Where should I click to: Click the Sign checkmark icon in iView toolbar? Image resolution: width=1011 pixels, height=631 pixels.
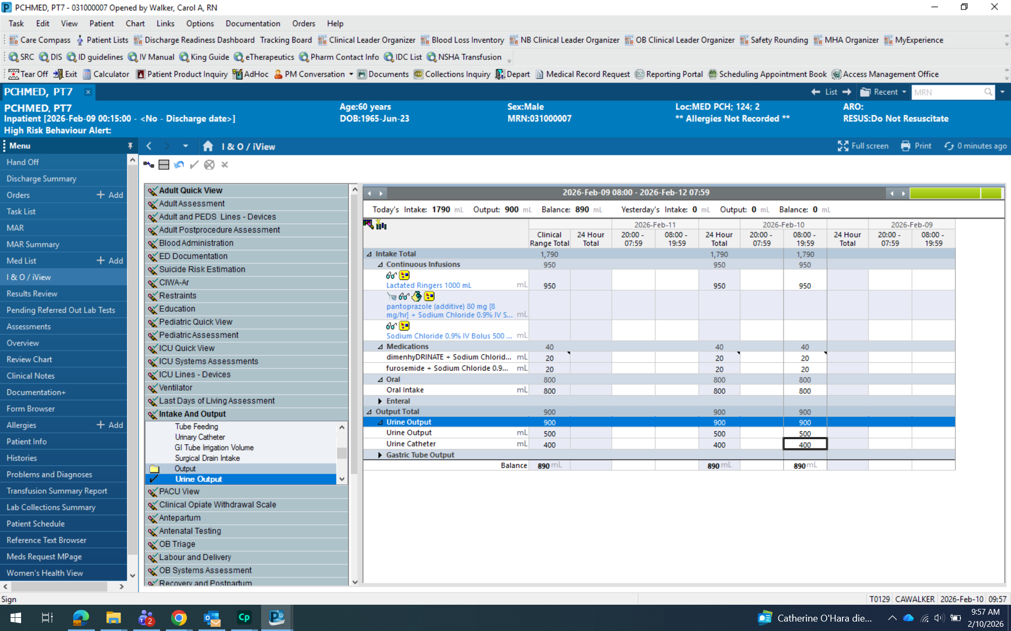point(194,165)
